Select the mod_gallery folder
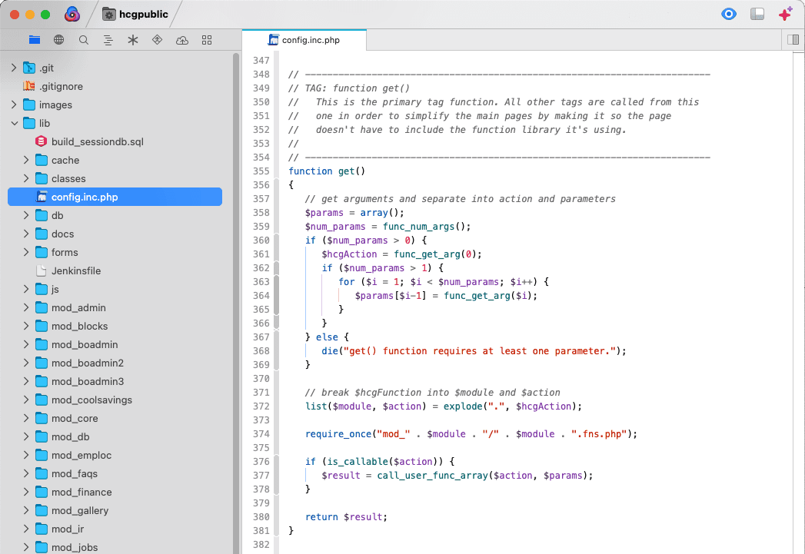 (x=79, y=511)
